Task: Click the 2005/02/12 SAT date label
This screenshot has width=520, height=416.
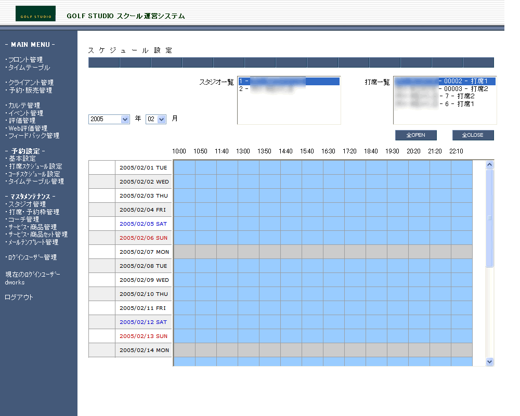Action: coord(144,322)
